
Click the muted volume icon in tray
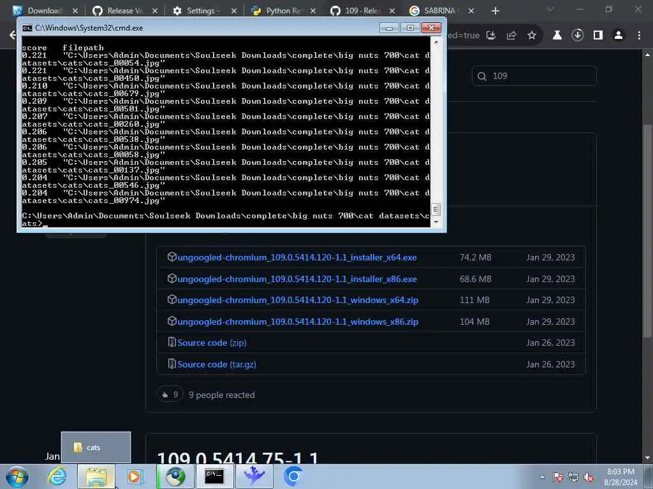click(x=589, y=478)
